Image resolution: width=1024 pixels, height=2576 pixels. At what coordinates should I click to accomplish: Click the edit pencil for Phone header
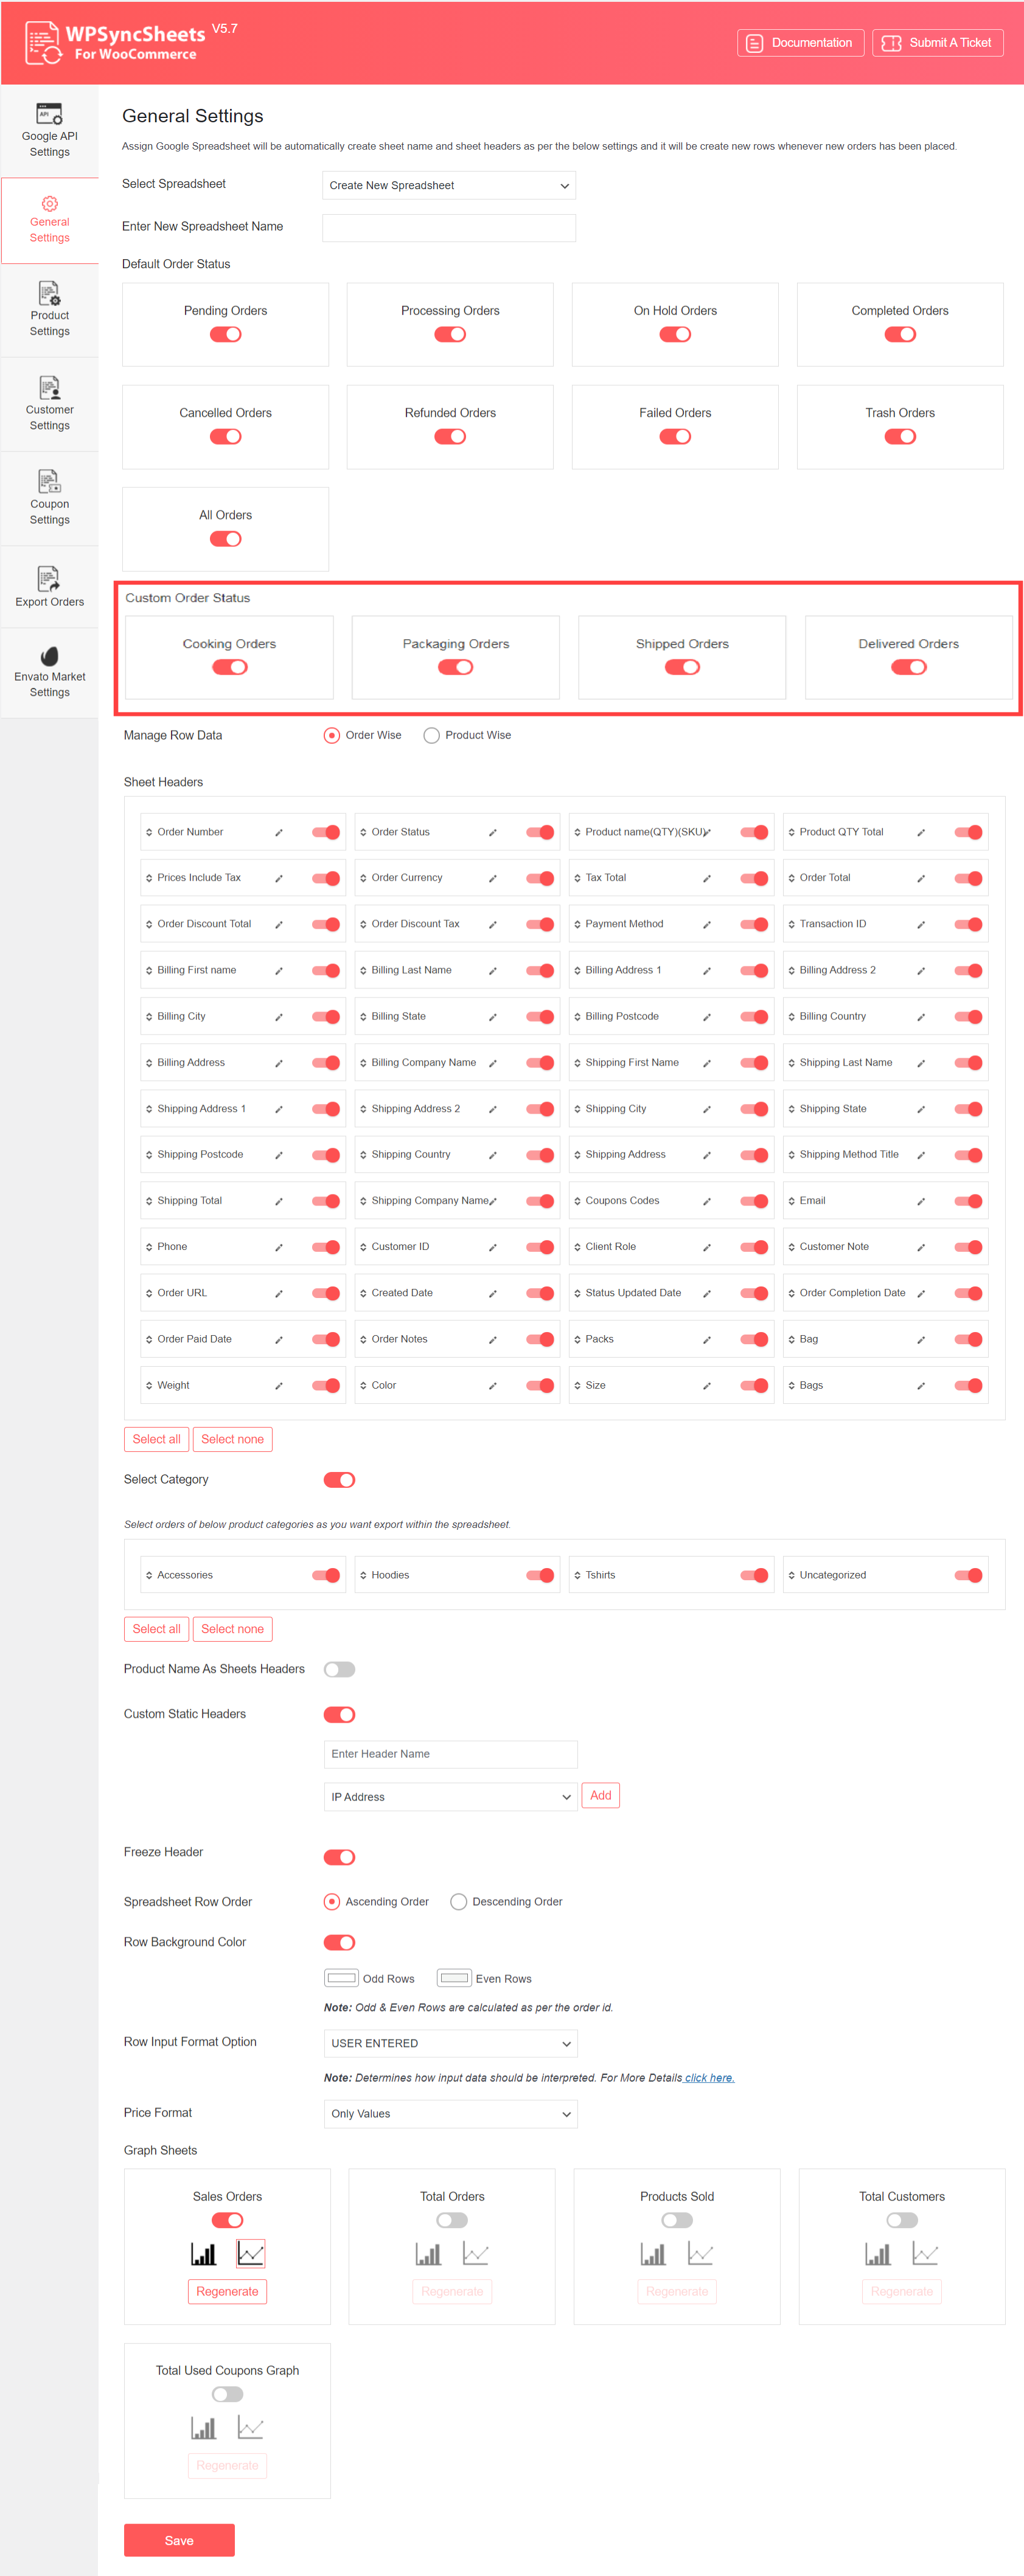(x=279, y=1247)
